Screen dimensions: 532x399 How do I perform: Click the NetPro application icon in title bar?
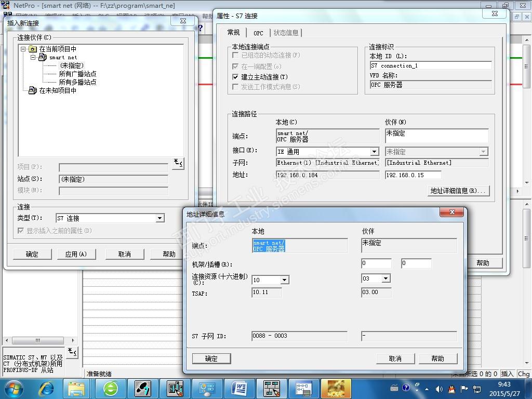[6, 5]
